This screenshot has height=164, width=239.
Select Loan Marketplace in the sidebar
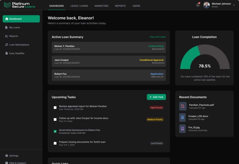point(21,45)
